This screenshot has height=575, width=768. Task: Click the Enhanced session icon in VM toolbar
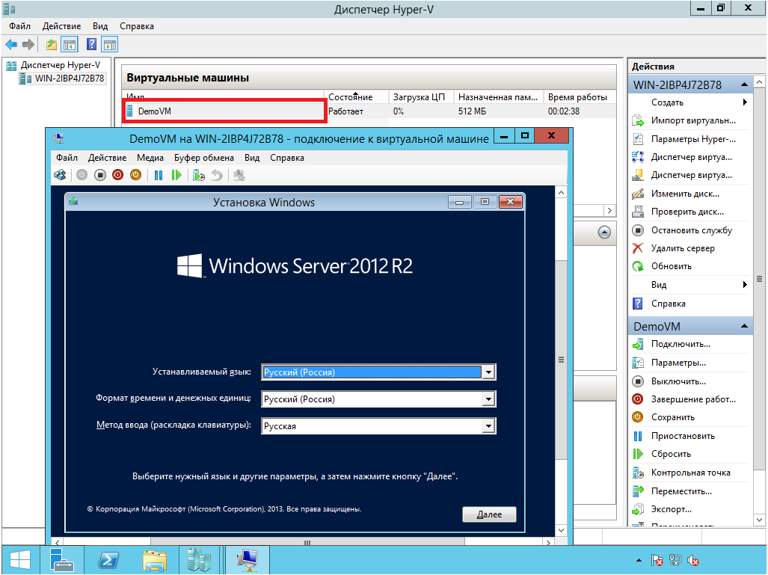pyautogui.click(x=239, y=175)
